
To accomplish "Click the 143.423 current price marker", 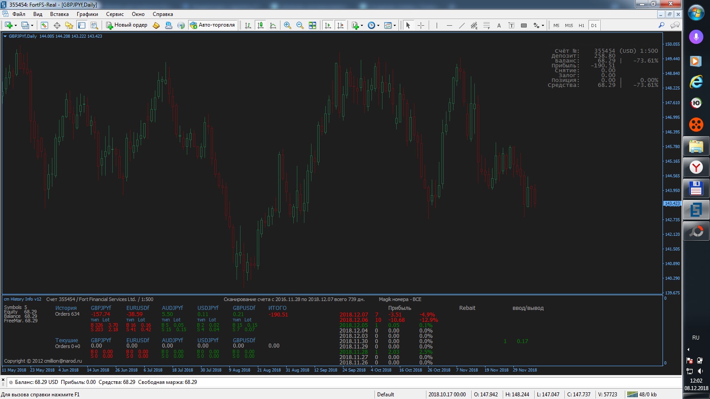I will 672,203.
